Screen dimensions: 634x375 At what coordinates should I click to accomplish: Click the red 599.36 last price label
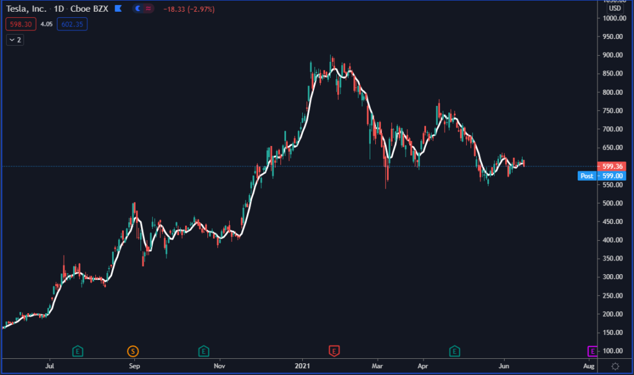coord(612,166)
